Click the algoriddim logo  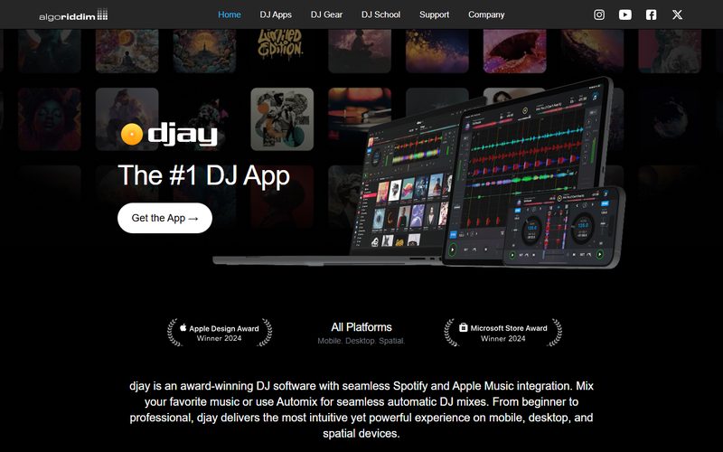click(73, 15)
